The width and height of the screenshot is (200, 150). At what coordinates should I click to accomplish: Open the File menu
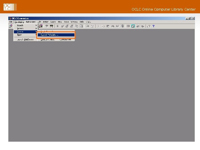coord(11,22)
